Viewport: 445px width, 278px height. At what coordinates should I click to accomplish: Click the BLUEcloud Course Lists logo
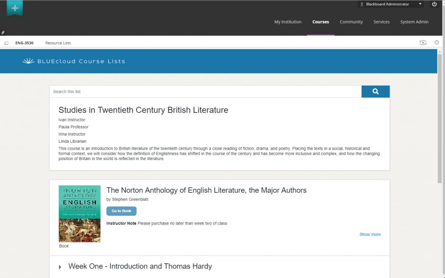74,61
